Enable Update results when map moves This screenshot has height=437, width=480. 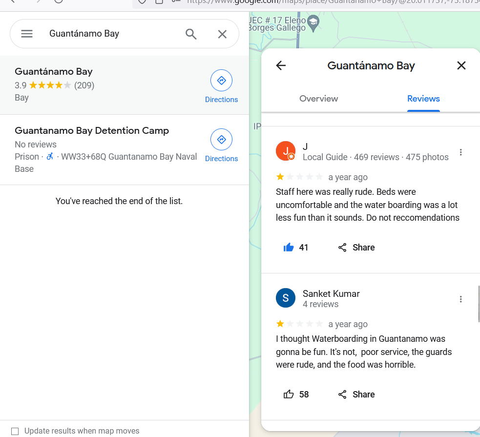pyautogui.click(x=15, y=431)
